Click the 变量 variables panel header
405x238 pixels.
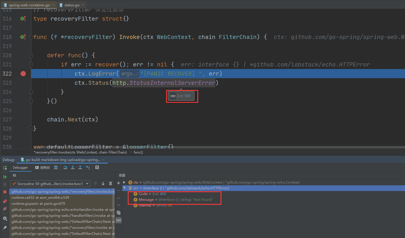pyautogui.click(x=122, y=175)
